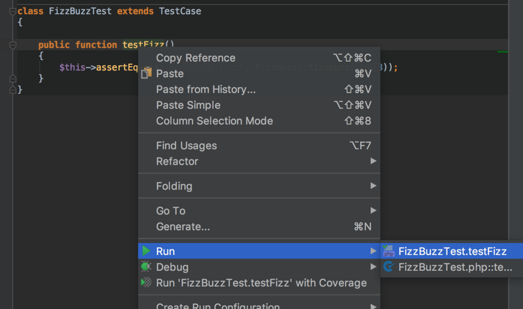Toggle fold at the function's closing brace

tap(13, 79)
